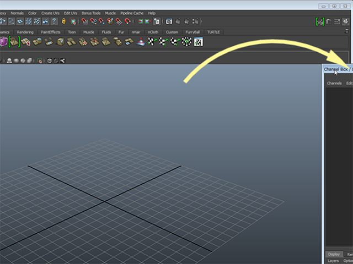Screen dimensions: 353x264
Task: Click the checkered sphere UV shelf icon
Action: tap(186, 42)
